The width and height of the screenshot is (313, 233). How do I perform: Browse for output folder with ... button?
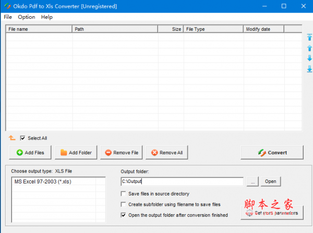click(x=252, y=181)
